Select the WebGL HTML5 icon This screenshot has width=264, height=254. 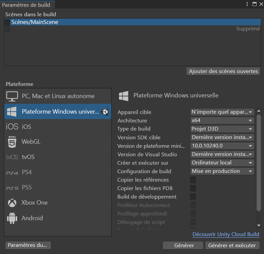(x=12, y=142)
